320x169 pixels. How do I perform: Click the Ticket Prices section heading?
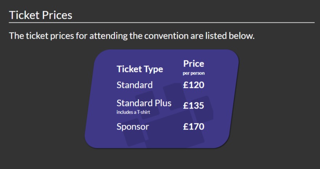point(40,15)
